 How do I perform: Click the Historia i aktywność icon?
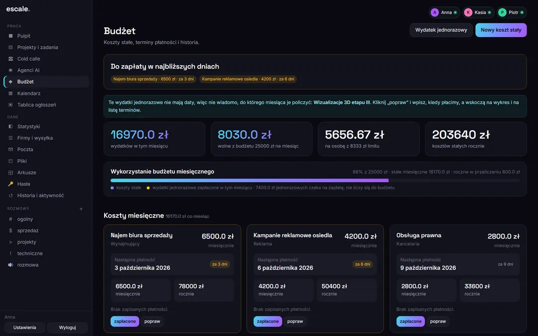tap(10, 196)
